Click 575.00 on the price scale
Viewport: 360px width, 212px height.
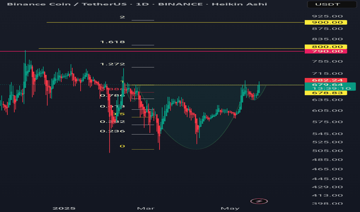tap(328, 122)
